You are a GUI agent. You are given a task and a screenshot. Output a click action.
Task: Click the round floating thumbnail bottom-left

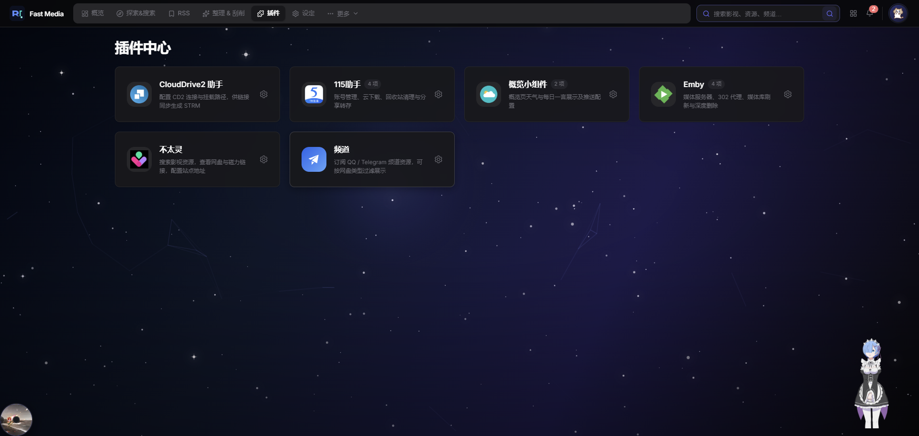click(x=16, y=419)
